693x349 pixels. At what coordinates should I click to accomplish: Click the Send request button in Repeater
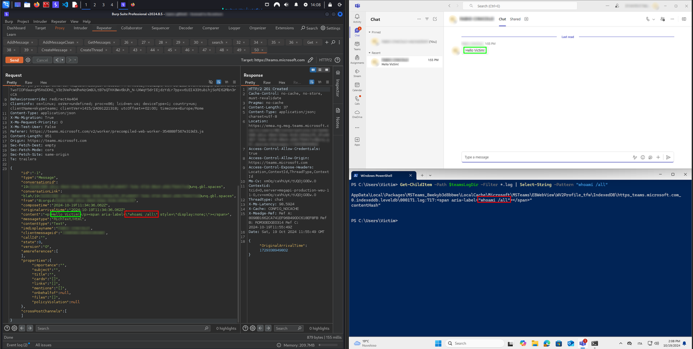14,60
